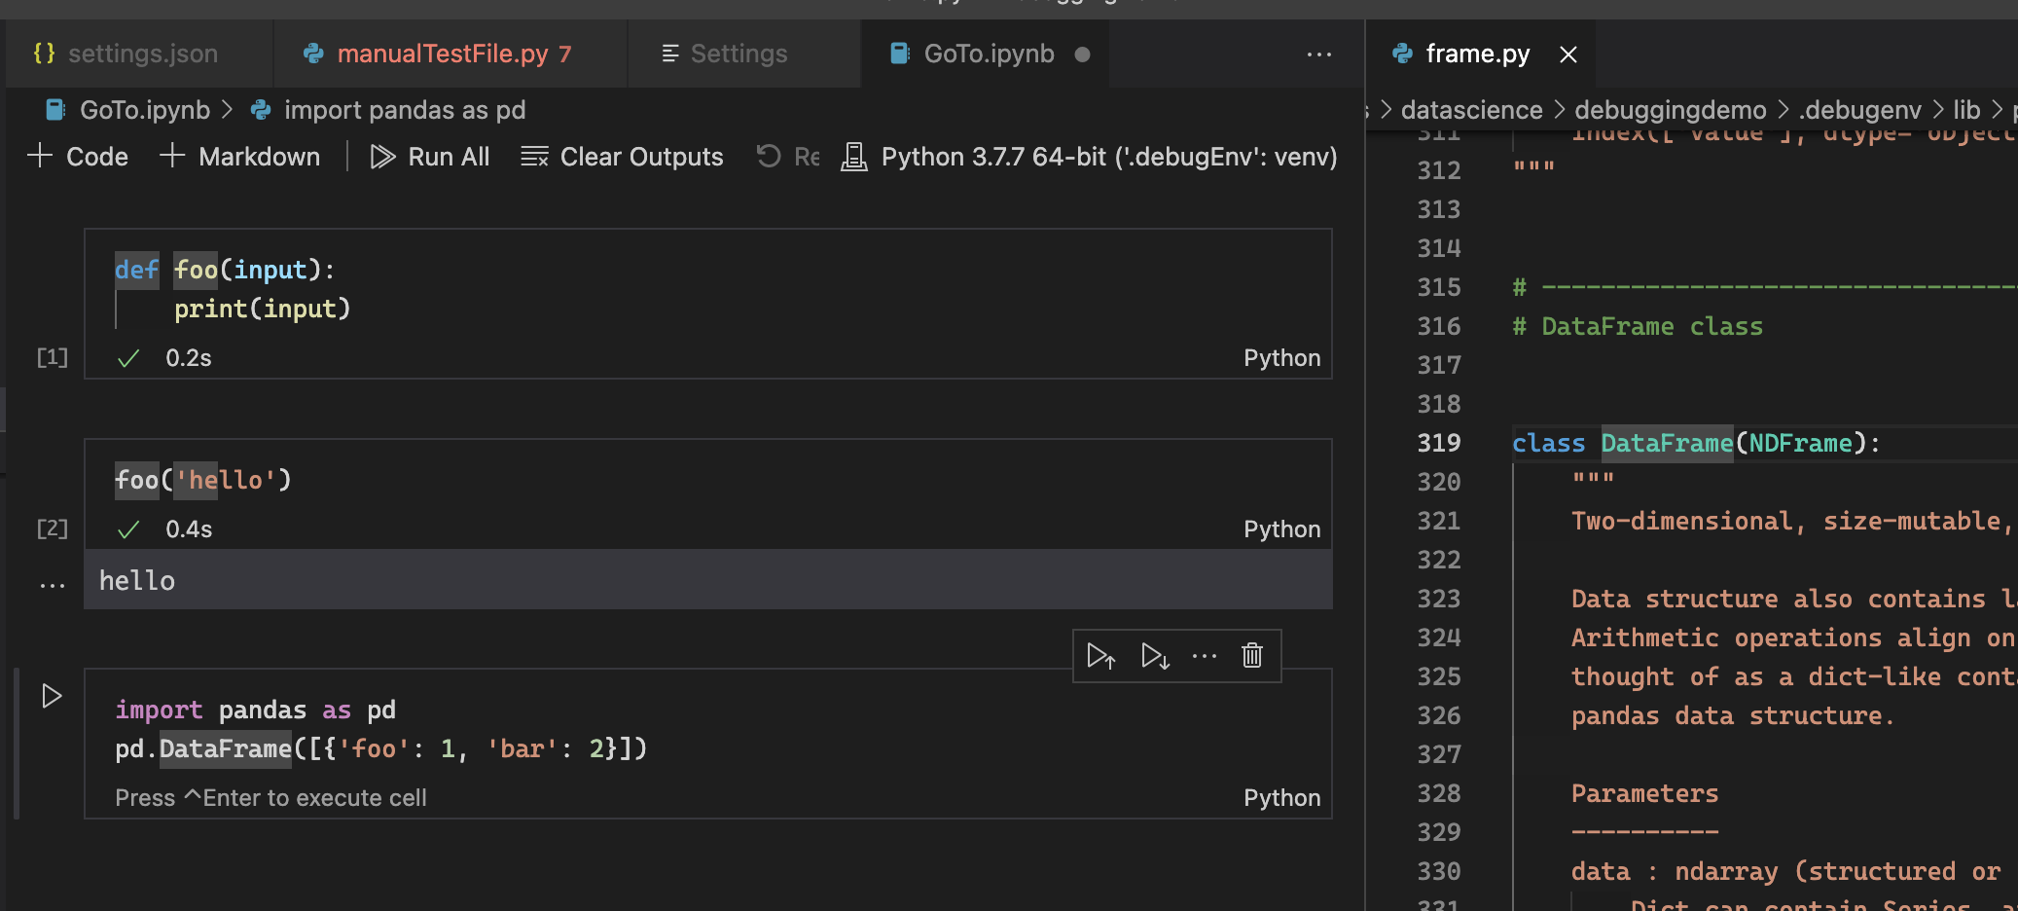Click 'Press ^Enter to execute cell' hint
The width and height of the screenshot is (2018, 911).
pos(270,798)
